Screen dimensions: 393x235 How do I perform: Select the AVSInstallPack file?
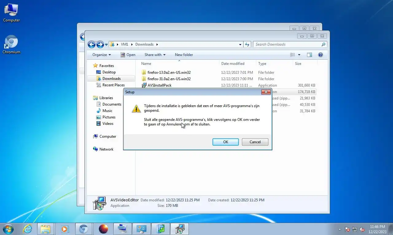[159, 85]
